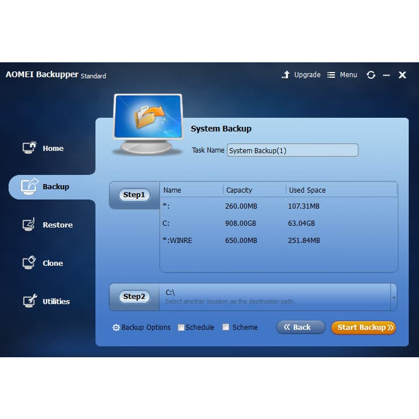Click the Restore sidebar icon
This screenshot has height=419, width=419.
click(x=29, y=225)
